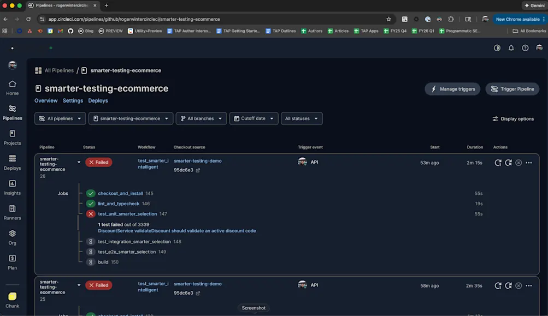Rerun workflow for pipeline 26
The width and height of the screenshot is (548, 316).
pyautogui.click(x=498, y=163)
